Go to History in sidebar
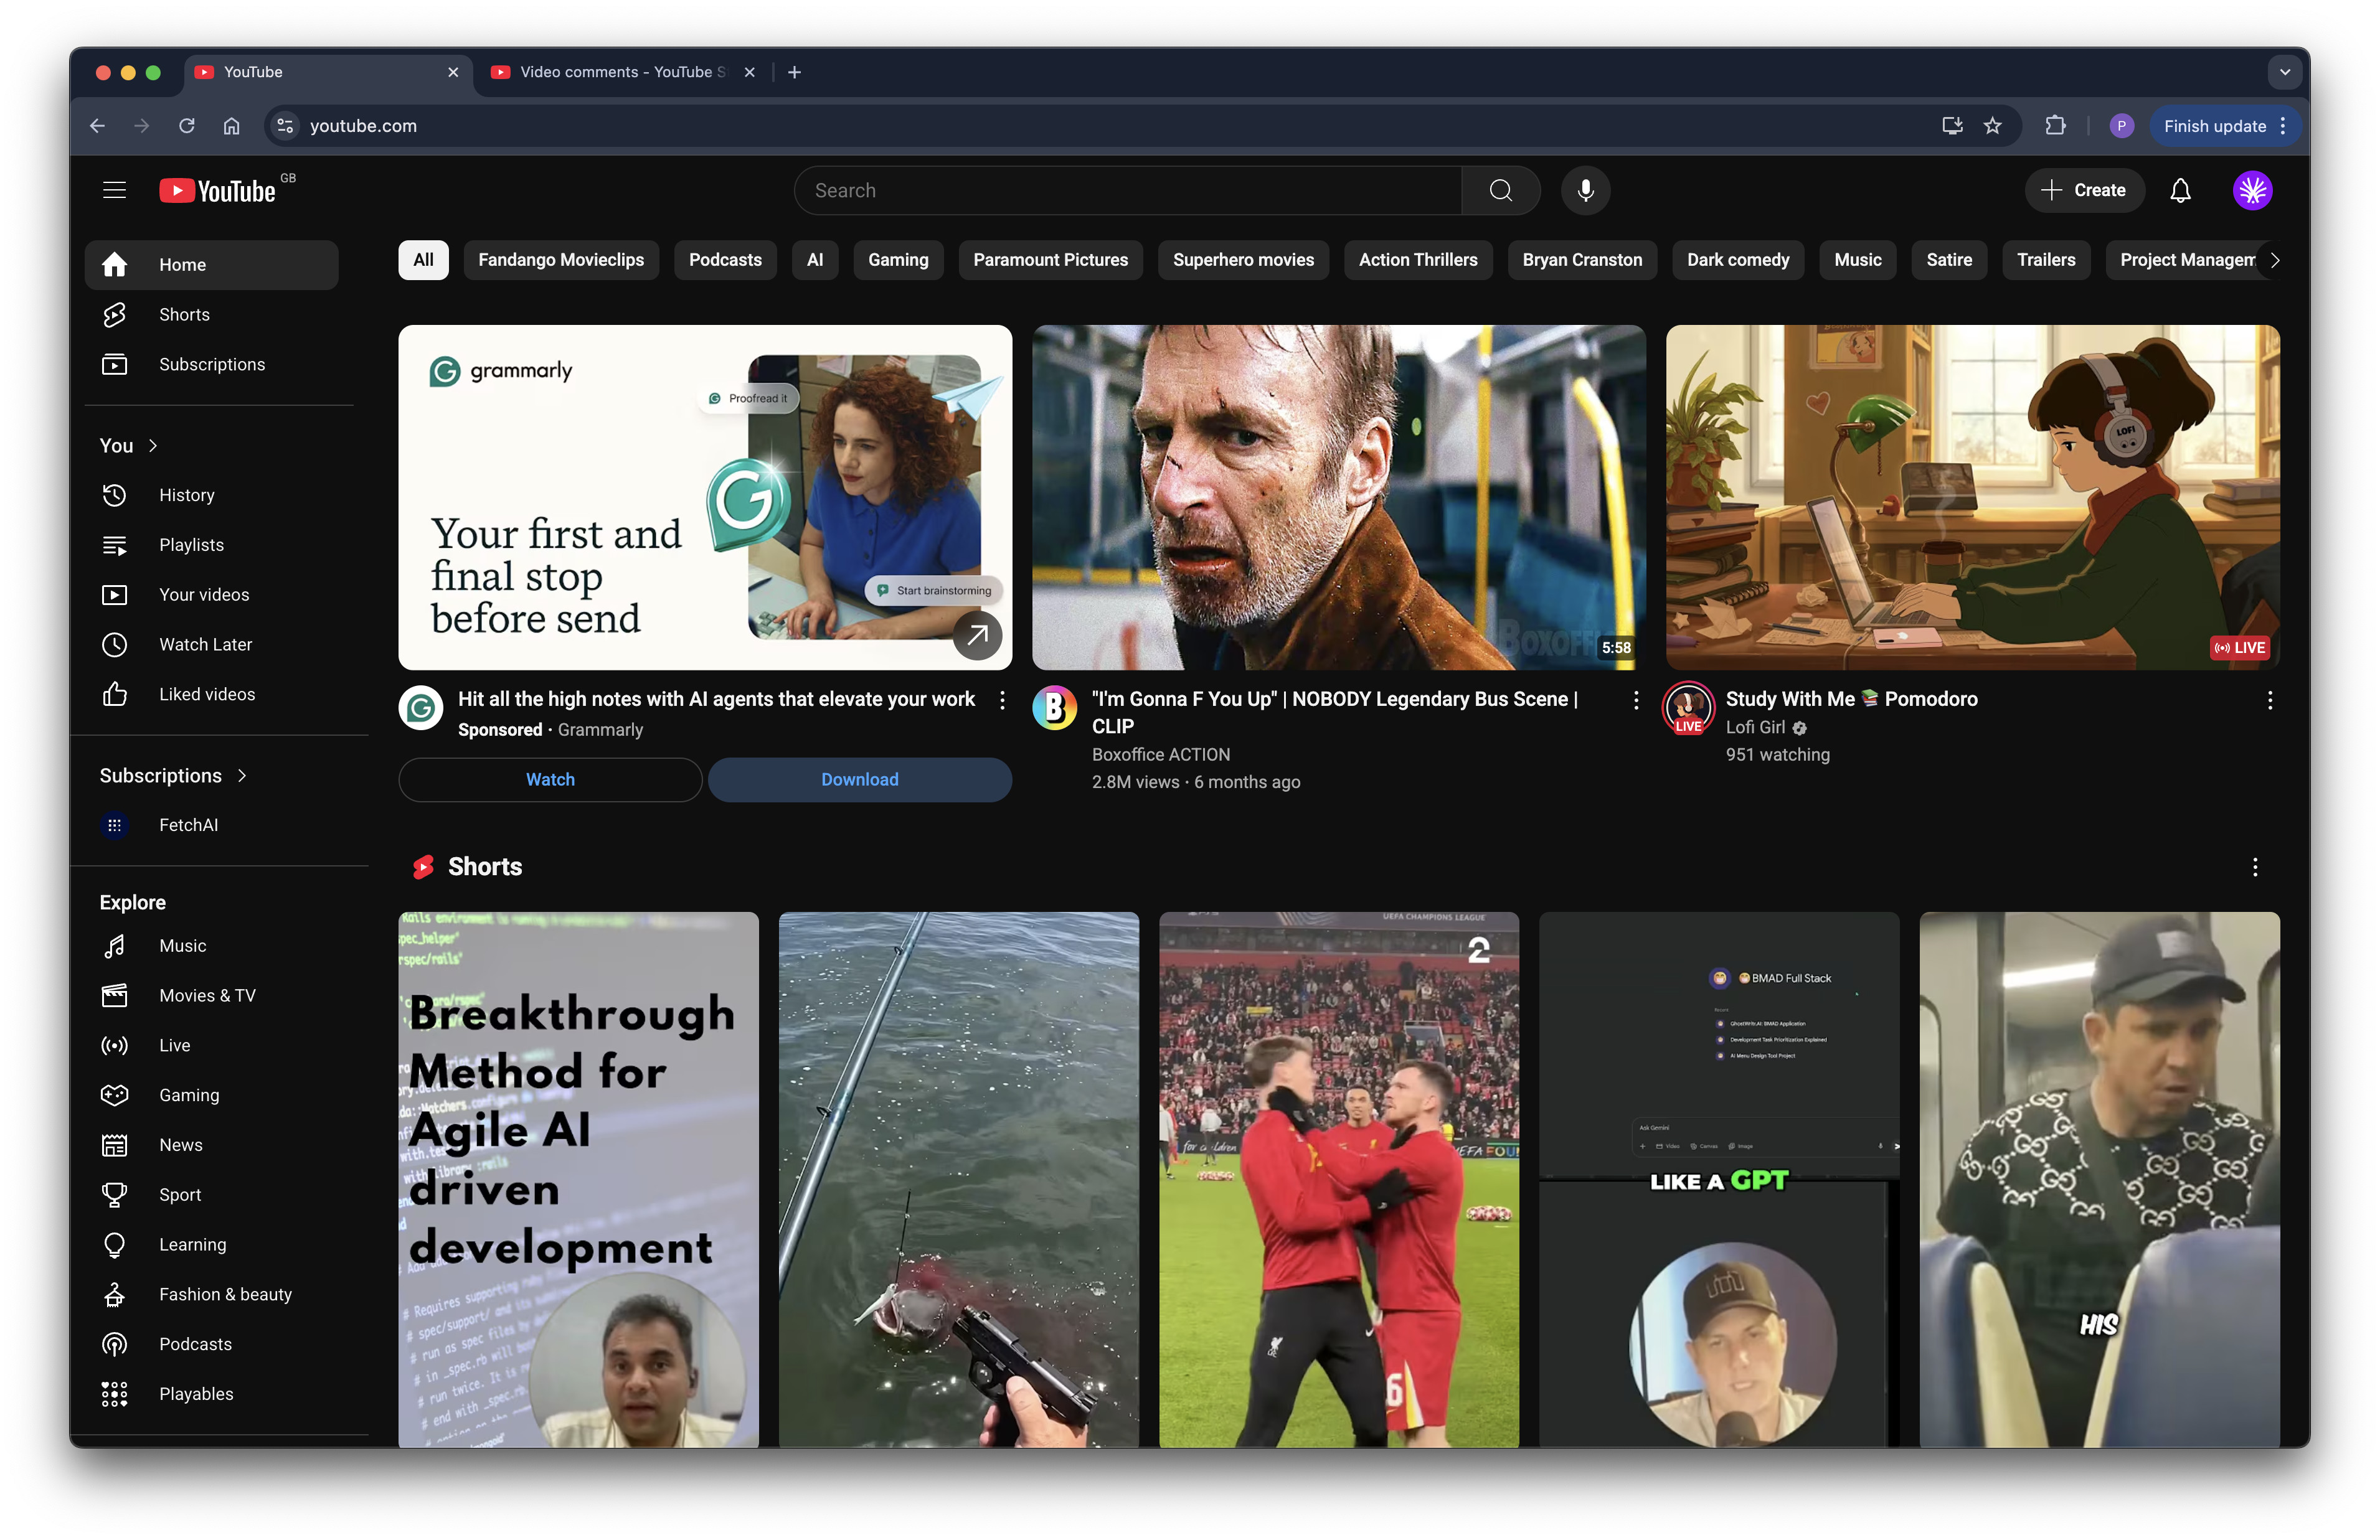The width and height of the screenshot is (2380, 1540). [x=186, y=495]
